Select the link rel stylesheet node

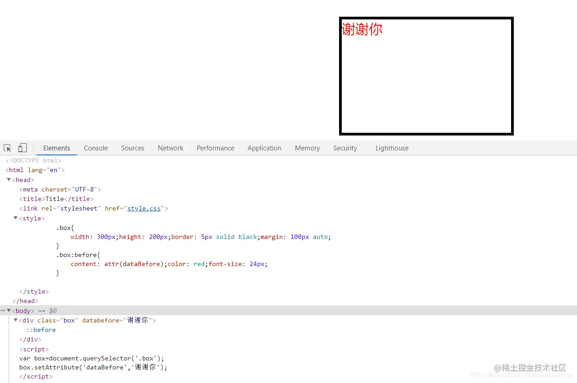click(x=93, y=208)
